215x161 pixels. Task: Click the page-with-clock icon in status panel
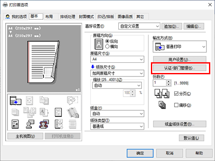[59, 124]
